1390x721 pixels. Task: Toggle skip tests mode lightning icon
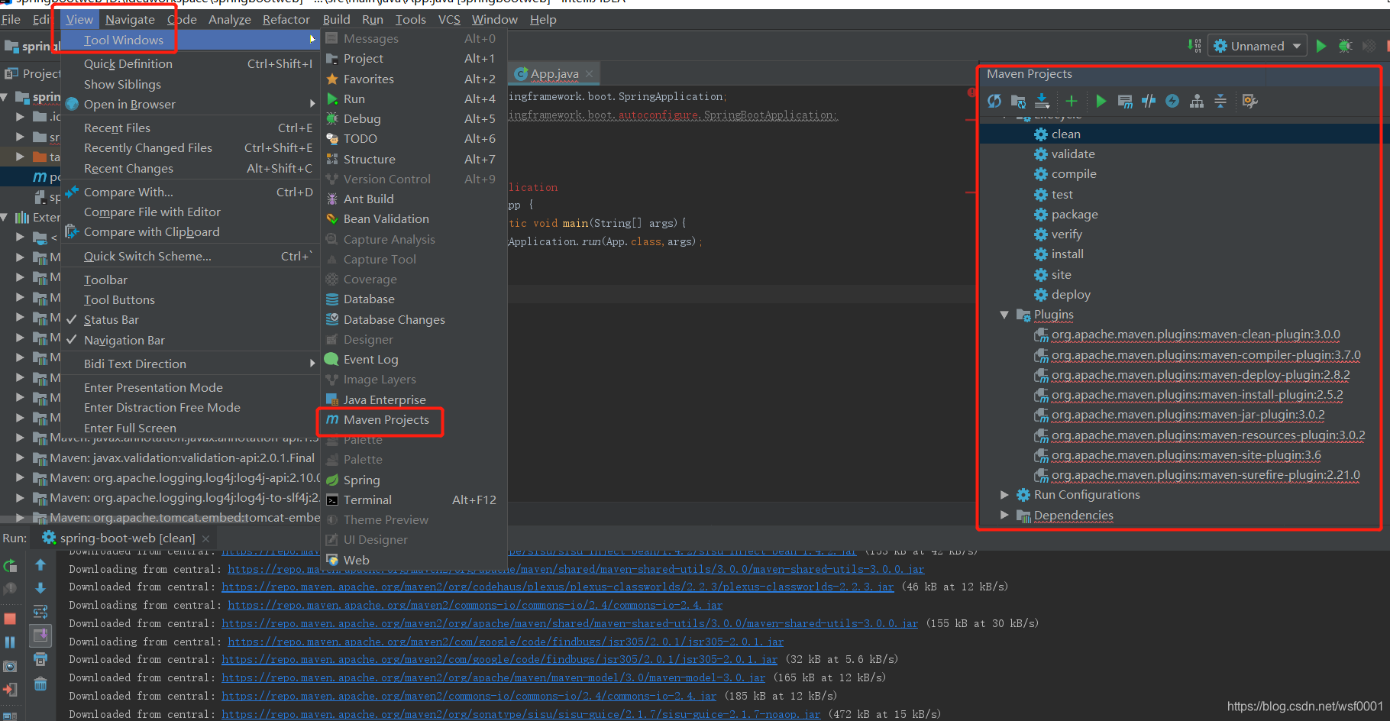point(1172,101)
